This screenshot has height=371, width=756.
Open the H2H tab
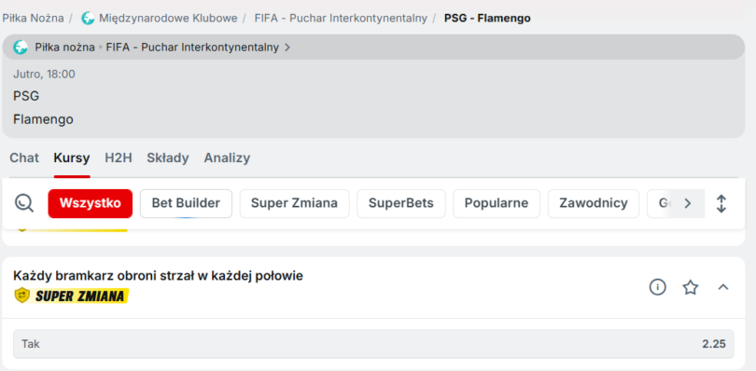[x=119, y=158]
